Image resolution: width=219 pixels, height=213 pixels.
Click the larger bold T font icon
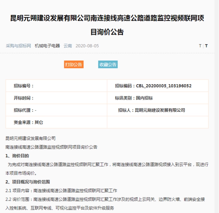click(206, 46)
